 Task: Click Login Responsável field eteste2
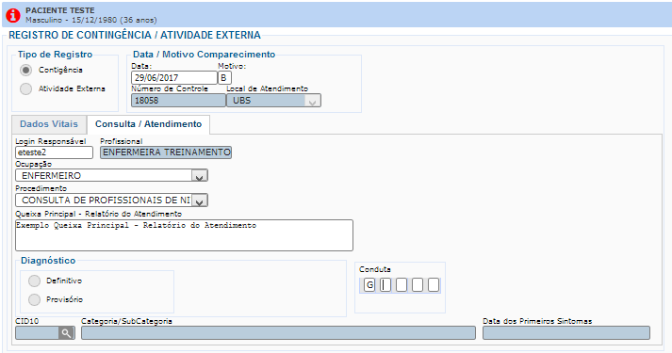pyautogui.click(x=54, y=152)
